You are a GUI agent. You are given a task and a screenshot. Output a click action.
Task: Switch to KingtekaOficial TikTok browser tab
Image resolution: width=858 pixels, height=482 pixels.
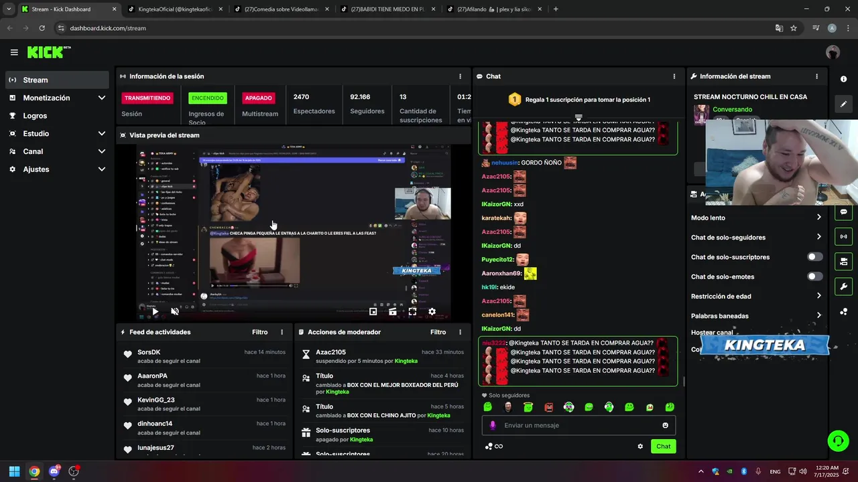[174, 9]
